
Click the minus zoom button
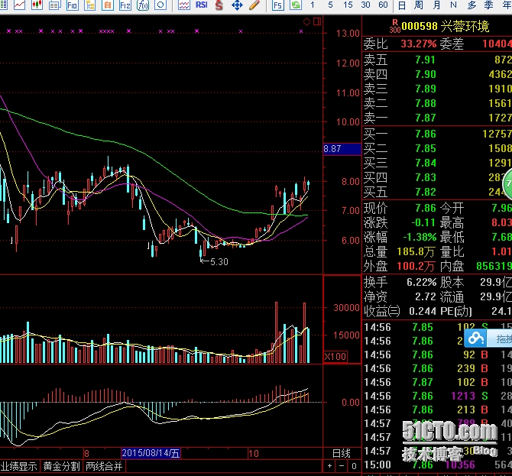[x=342, y=466]
